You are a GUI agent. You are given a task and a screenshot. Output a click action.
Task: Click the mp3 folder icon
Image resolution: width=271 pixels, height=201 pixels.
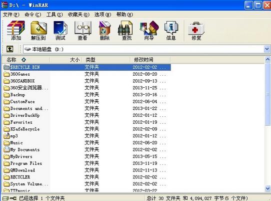click(6, 136)
